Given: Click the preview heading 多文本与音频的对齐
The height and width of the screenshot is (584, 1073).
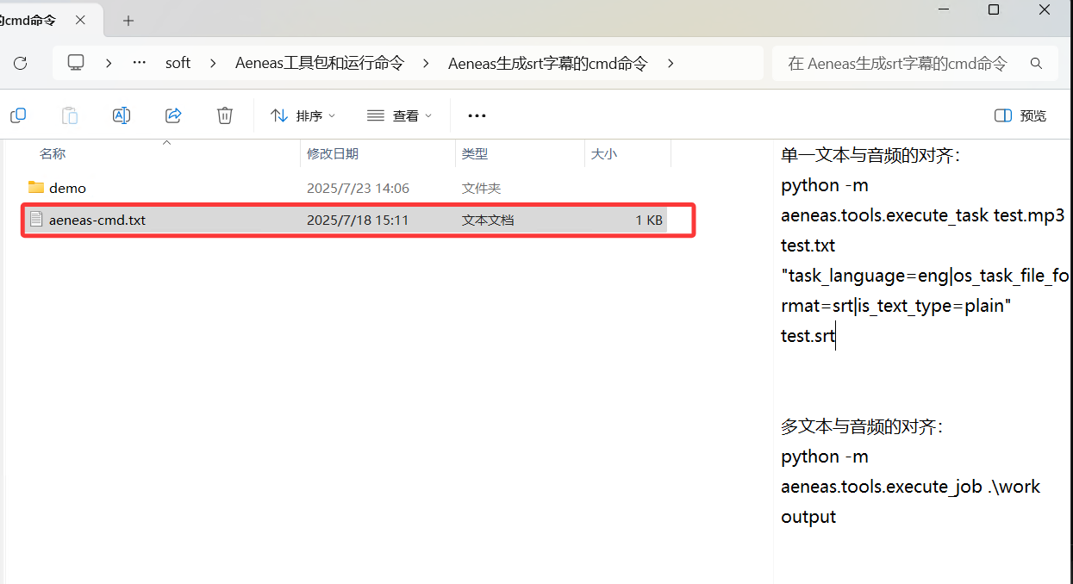Looking at the screenshot, I should click(862, 426).
